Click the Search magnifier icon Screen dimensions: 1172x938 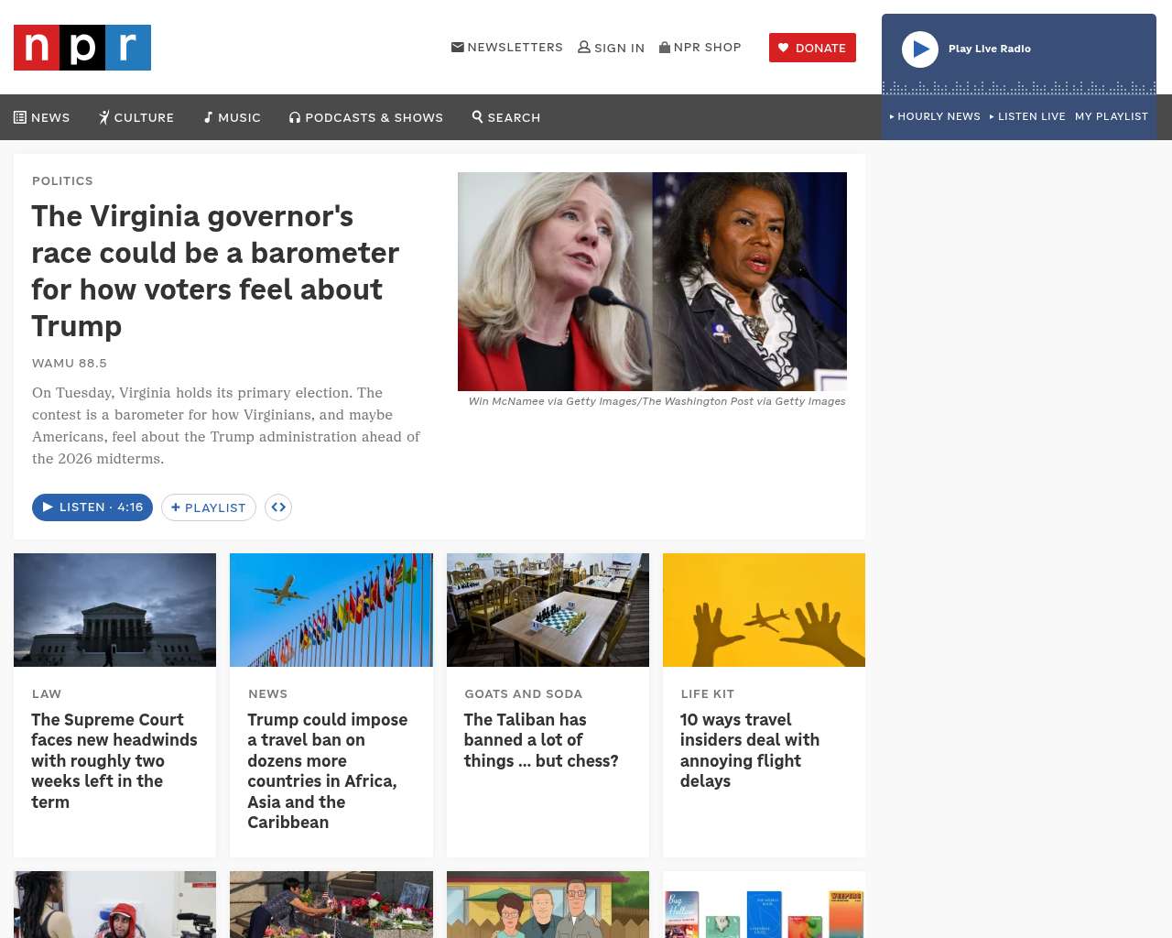(x=477, y=116)
